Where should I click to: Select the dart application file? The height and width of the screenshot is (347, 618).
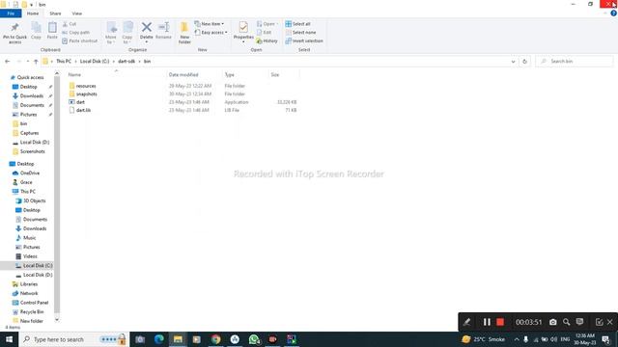coord(80,102)
